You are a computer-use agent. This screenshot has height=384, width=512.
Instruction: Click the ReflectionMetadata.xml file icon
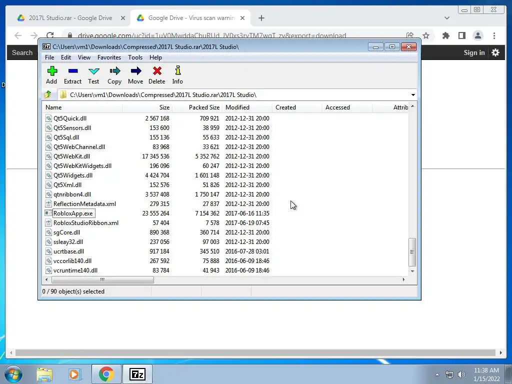tap(48, 204)
